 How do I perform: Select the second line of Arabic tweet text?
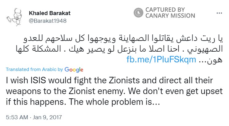point(119,49)
